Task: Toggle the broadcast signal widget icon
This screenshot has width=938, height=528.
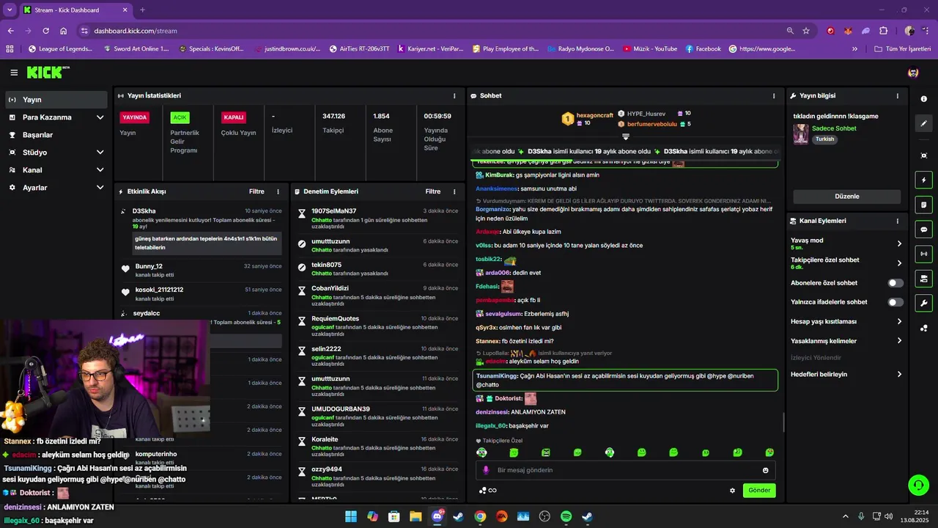Action: [923, 254]
